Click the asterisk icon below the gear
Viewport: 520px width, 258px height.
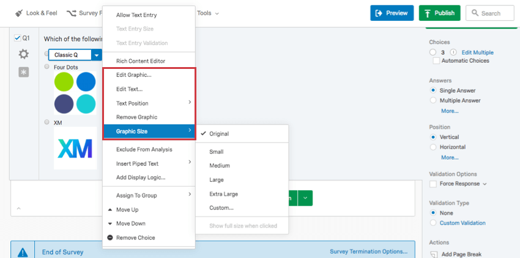(x=23, y=72)
